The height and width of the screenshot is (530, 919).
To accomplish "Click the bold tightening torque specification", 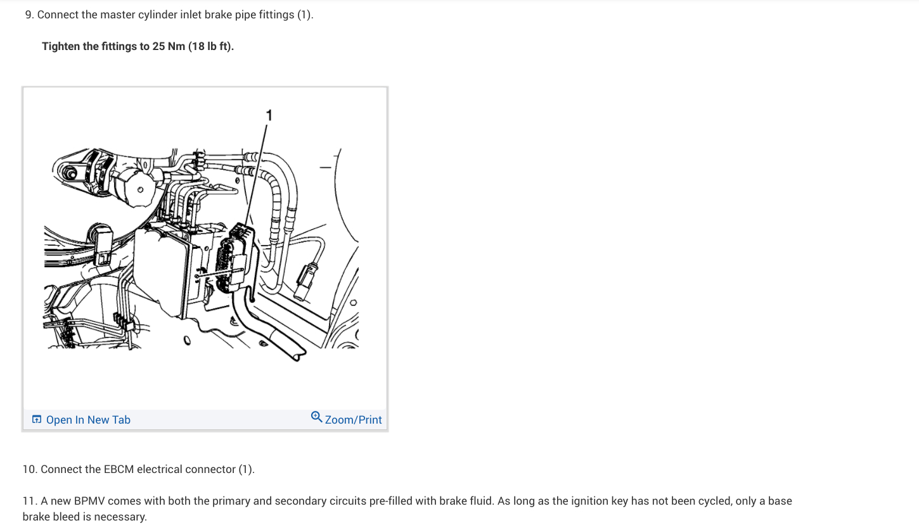I will point(138,46).
